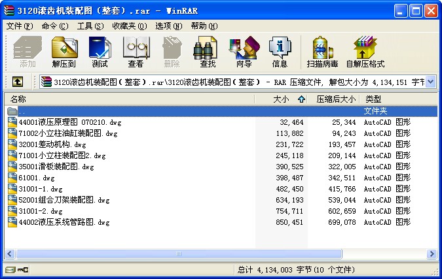Expand the address bar path dropdown

tap(430, 82)
